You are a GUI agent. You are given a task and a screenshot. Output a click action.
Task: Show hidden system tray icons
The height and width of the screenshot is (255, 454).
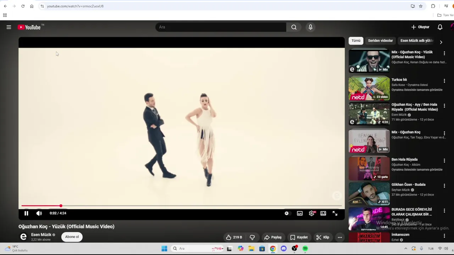[x=406, y=249]
